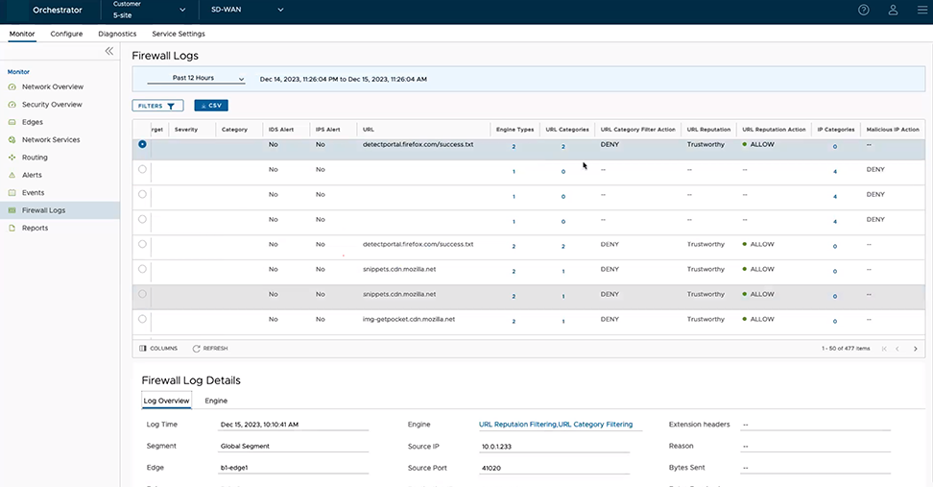Image resolution: width=933 pixels, height=487 pixels.
Task: Open Network Overview from the sidebar
Action: (x=52, y=86)
